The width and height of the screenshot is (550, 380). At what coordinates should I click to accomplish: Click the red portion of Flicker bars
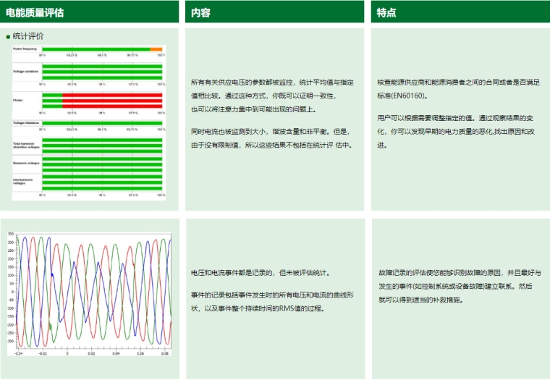pyautogui.click(x=112, y=101)
